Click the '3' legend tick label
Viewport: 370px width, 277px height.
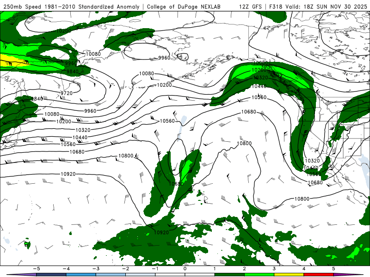pyautogui.click(x=274, y=269)
